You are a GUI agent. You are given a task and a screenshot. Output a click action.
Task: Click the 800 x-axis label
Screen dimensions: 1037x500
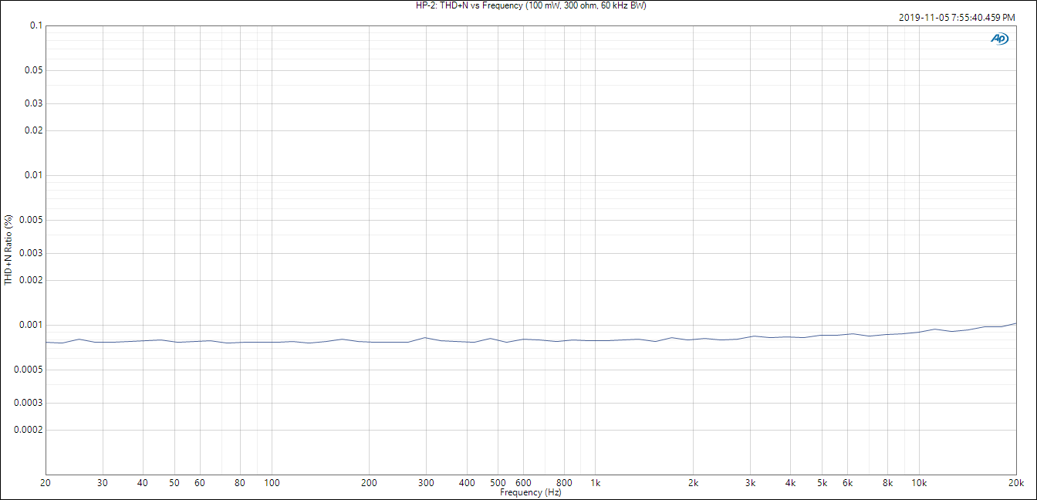[564, 483]
